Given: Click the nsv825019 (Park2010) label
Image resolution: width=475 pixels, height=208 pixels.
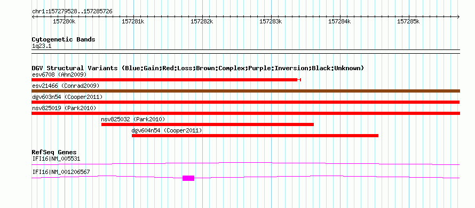Looking at the screenshot, I should click(64, 108).
